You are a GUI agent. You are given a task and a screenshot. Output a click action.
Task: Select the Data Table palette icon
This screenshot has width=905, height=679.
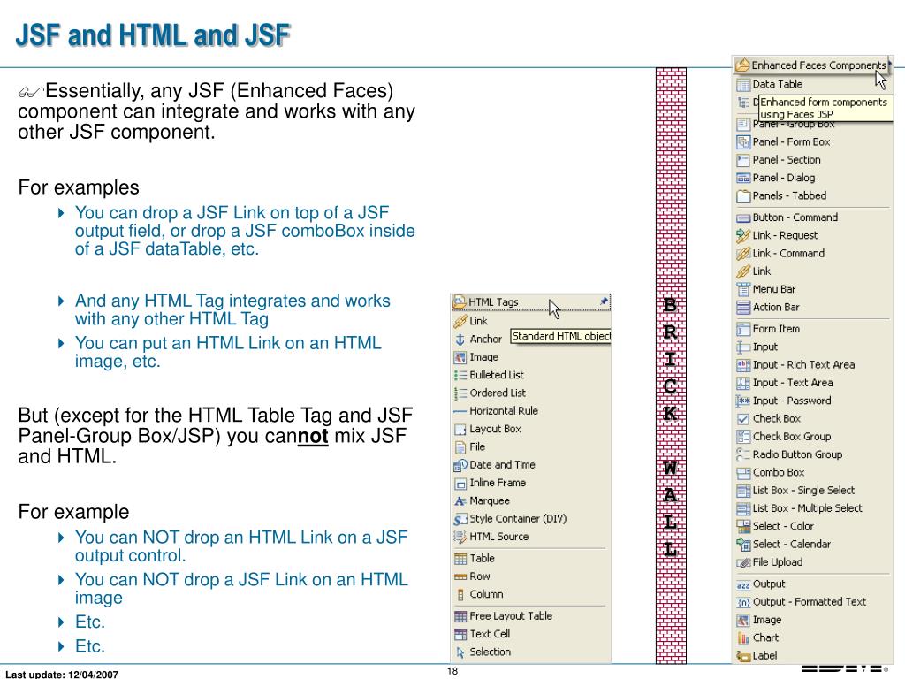(743, 85)
